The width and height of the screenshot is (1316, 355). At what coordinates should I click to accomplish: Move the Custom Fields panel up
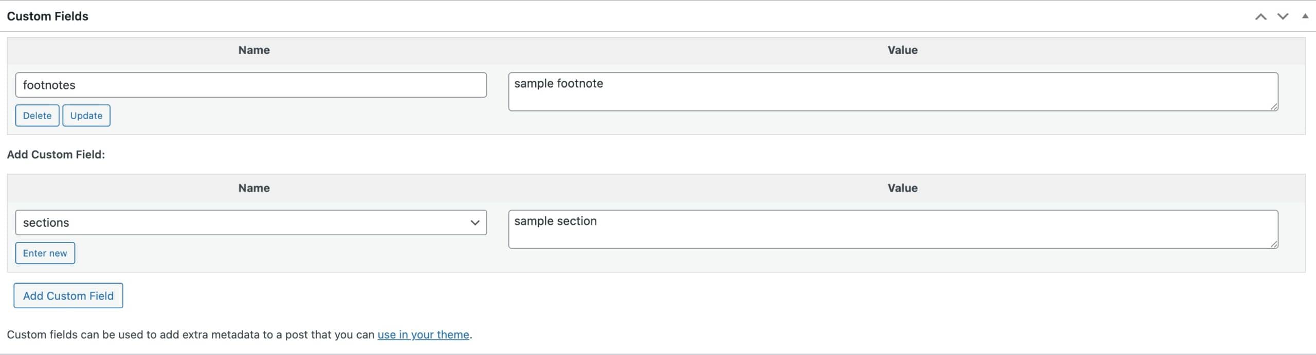pyautogui.click(x=1260, y=16)
